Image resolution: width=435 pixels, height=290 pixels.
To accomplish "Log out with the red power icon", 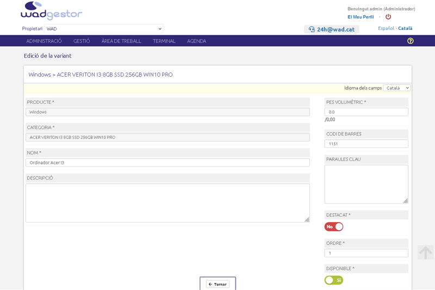I will coord(388,17).
